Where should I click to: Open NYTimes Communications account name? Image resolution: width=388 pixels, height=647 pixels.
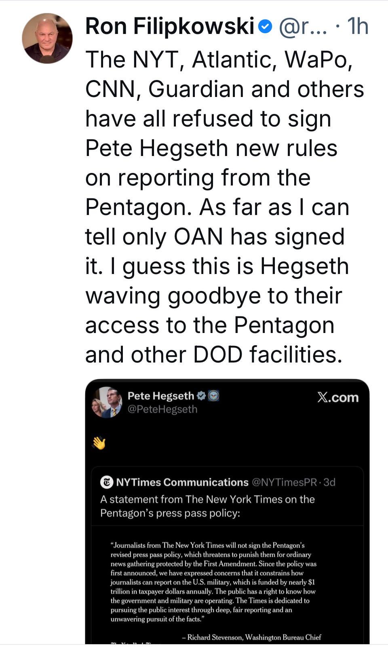click(x=182, y=482)
